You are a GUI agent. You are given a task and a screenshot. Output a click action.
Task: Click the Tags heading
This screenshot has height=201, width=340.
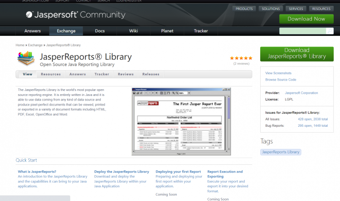point(267,141)
